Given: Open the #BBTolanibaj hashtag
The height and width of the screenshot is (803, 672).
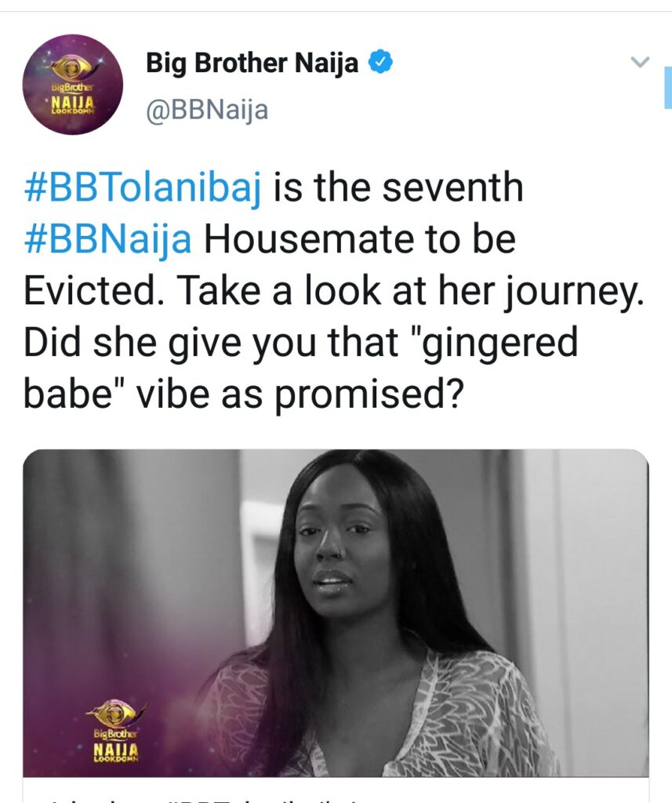Looking at the screenshot, I should coord(143,188).
